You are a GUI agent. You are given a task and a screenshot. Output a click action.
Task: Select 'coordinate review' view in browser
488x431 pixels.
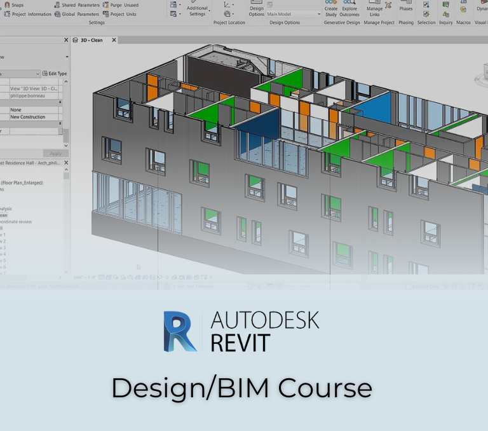click(x=15, y=222)
